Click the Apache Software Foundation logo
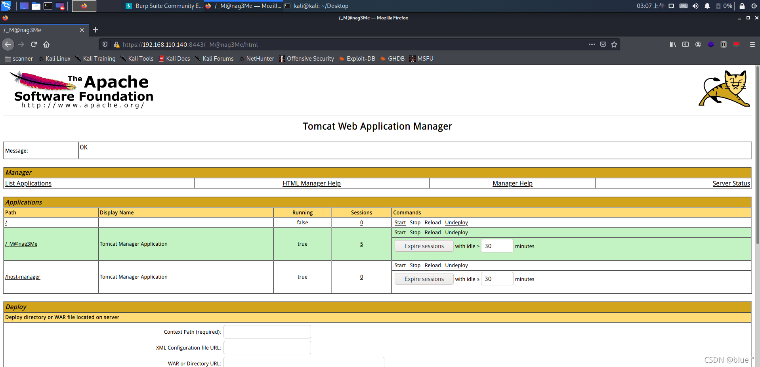This screenshot has height=367, width=760. (81, 90)
